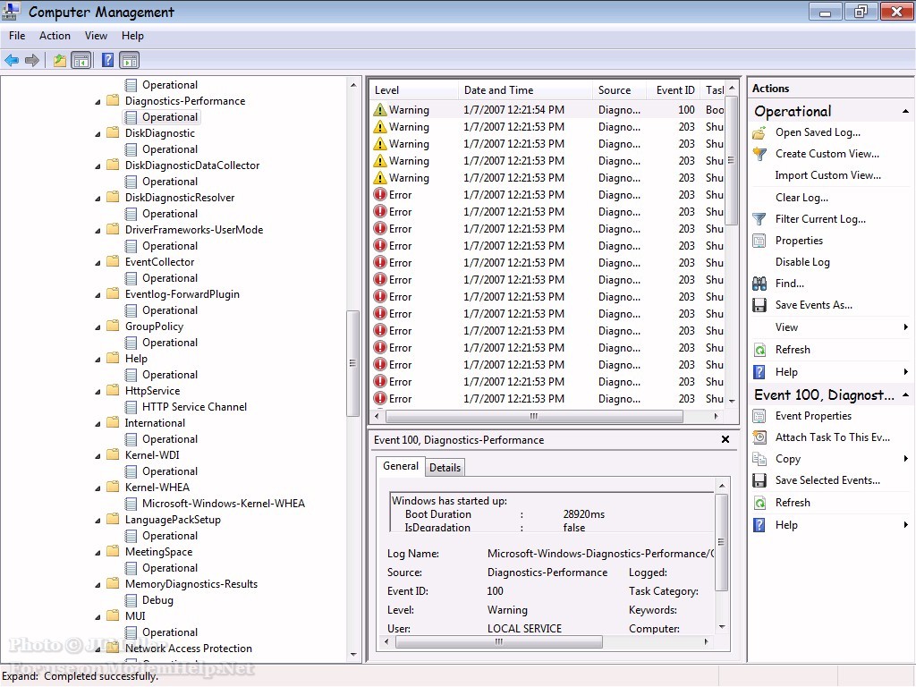This screenshot has height=687, width=916.
Task: Open the File menu
Action: pos(17,36)
